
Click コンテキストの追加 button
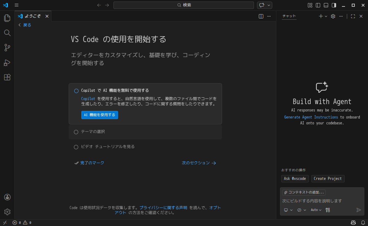(x=304, y=193)
